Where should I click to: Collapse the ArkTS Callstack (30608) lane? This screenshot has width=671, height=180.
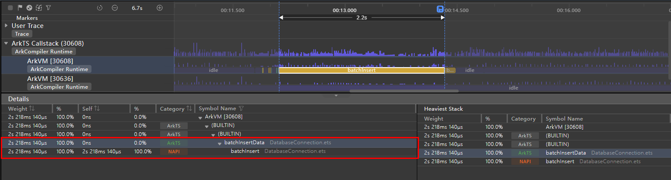(x=6, y=43)
